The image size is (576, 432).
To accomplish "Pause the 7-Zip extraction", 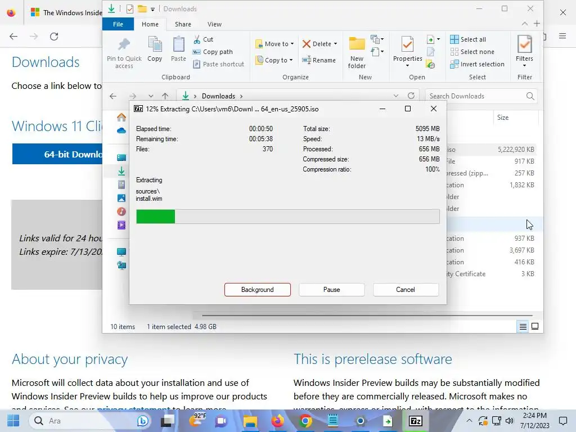I will pos(332,290).
